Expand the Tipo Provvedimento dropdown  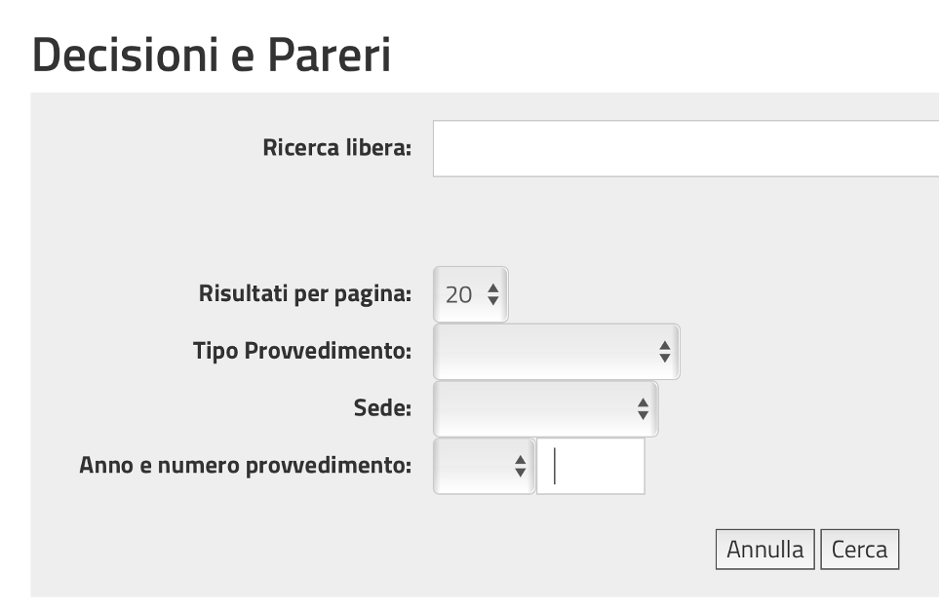tap(556, 352)
